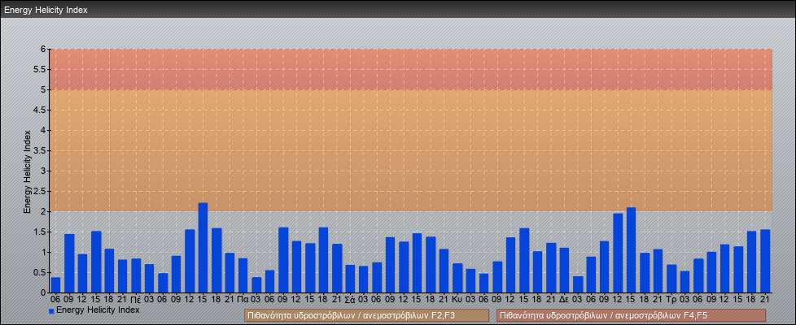
Task: Select the Τρ day label on x-axis
Action: [x=671, y=299]
